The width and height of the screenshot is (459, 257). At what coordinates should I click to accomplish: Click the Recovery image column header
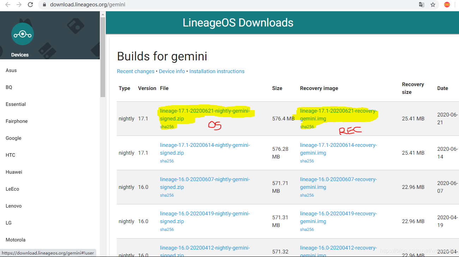coord(319,88)
